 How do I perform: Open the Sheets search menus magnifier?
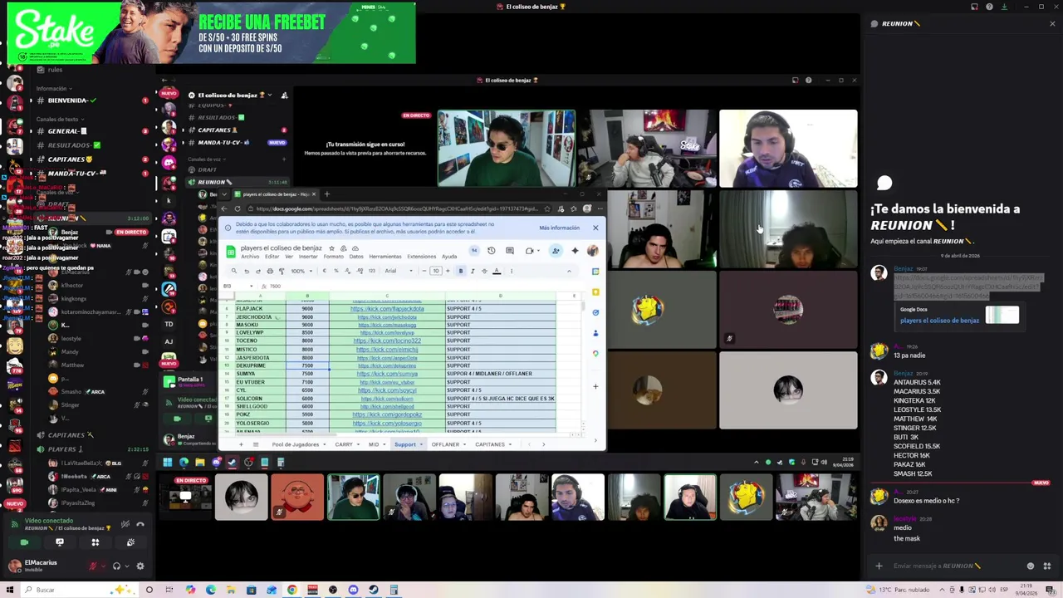pos(234,271)
